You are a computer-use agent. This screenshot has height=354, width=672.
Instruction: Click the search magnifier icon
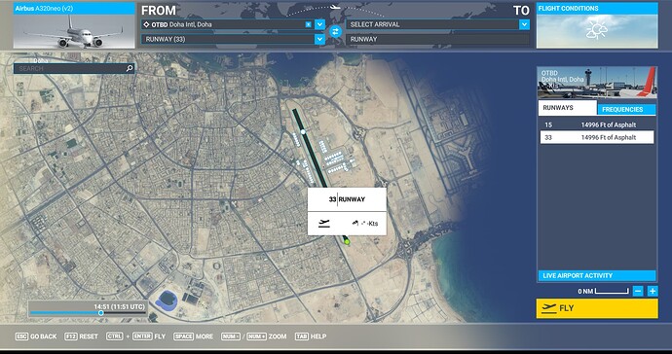tap(130, 68)
